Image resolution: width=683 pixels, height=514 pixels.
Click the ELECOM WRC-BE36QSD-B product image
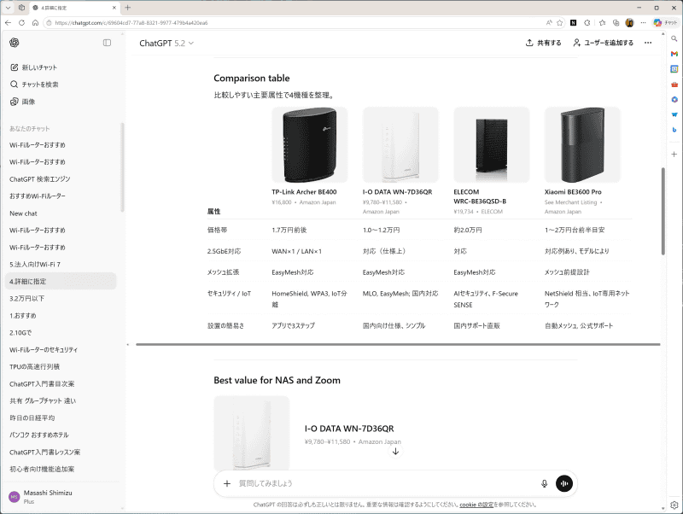[x=492, y=145]
